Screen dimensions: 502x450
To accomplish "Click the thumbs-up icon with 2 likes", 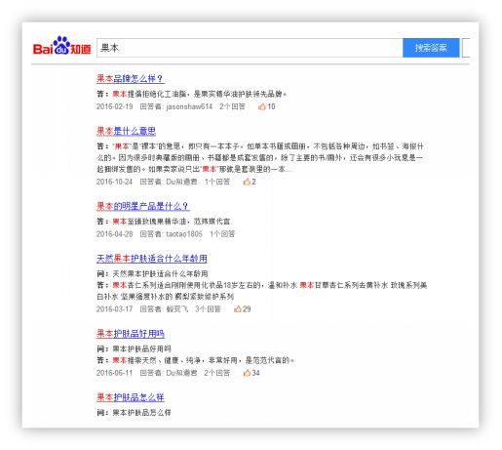I will click(247, 182).
